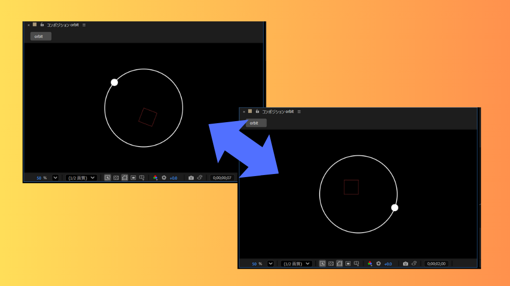Viewport: 510px width, 286px height.
Task: Toggle transparency grid in the upper composition panel
Action: coord(116,178)
